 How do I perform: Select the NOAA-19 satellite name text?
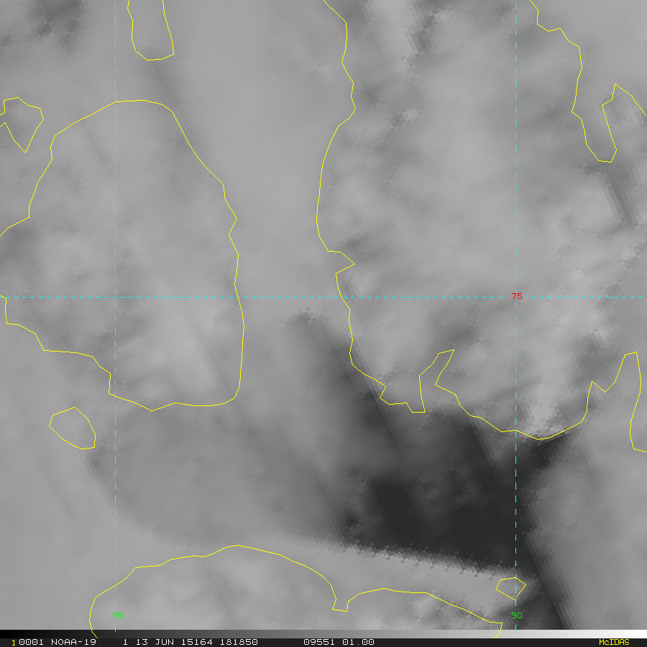coord(73,642)
